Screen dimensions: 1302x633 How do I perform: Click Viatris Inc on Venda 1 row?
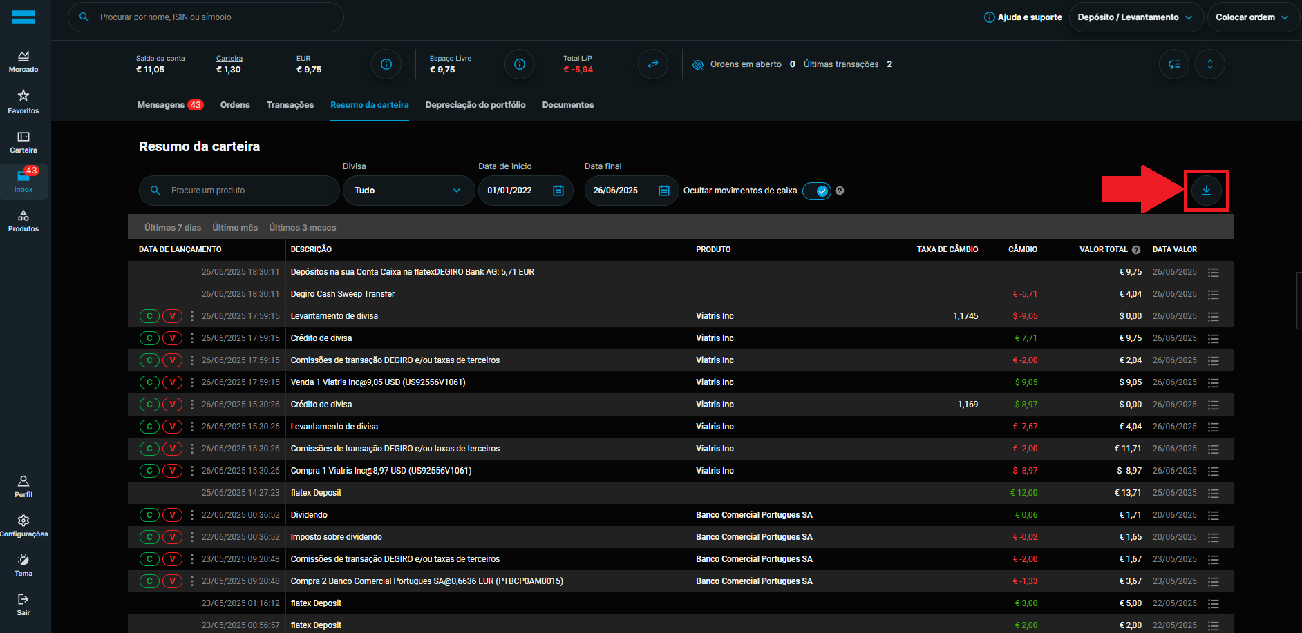click(x=715, y=382)
